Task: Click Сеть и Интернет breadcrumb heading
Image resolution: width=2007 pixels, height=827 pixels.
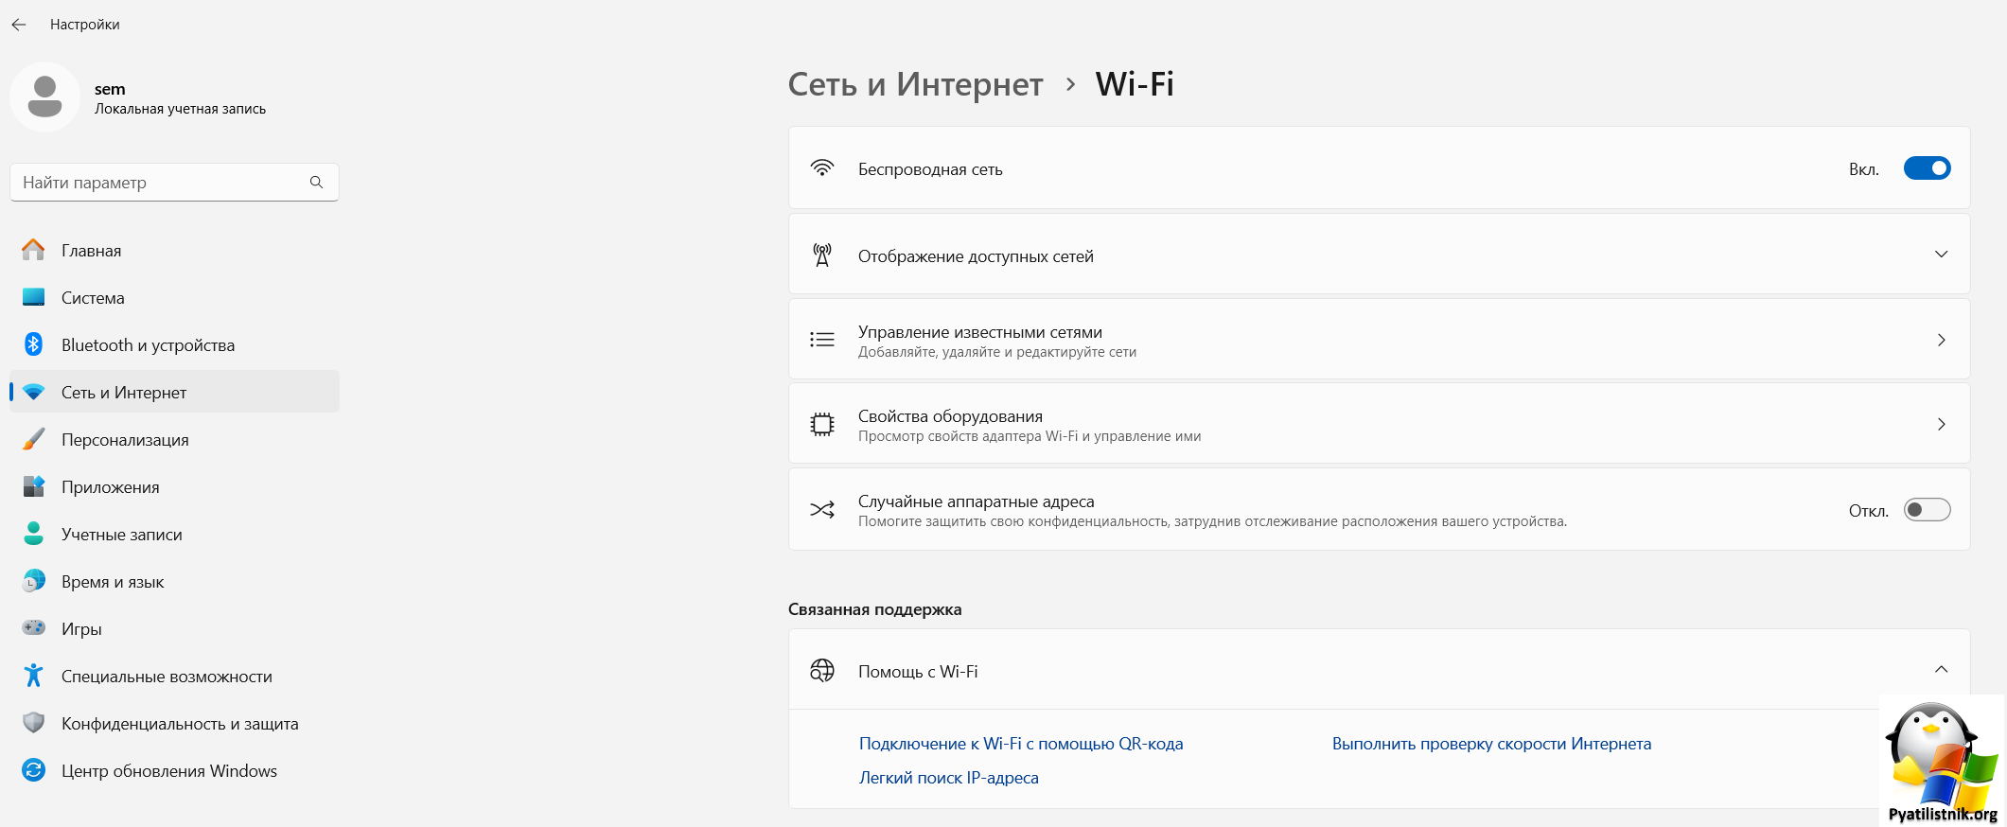Action: 915,84
